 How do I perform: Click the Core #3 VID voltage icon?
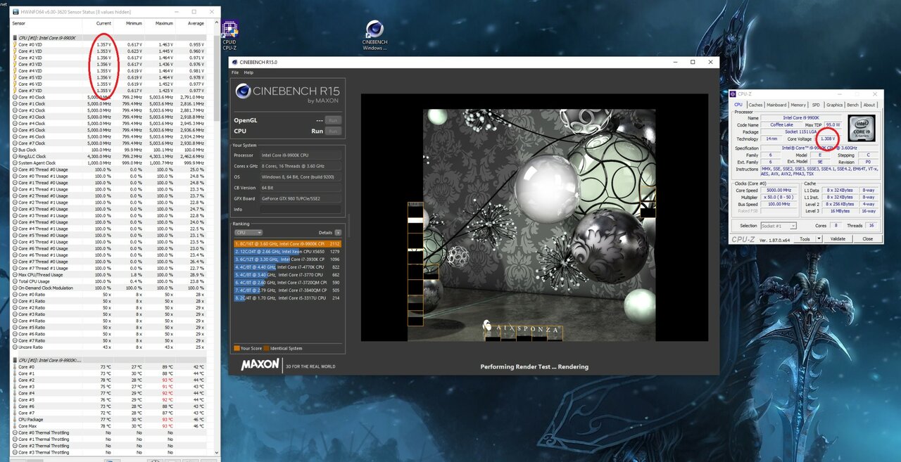(14, 64)
